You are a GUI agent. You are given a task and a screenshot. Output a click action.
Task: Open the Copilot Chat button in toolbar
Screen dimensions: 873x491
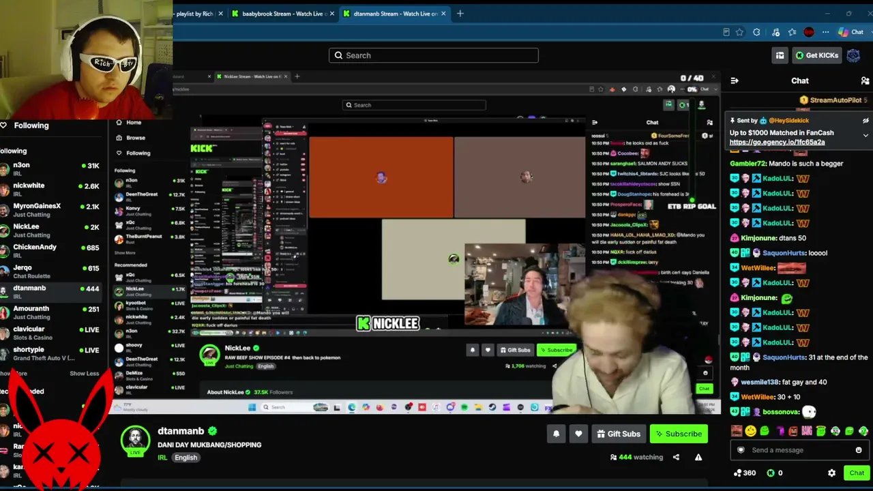(851, 32)
